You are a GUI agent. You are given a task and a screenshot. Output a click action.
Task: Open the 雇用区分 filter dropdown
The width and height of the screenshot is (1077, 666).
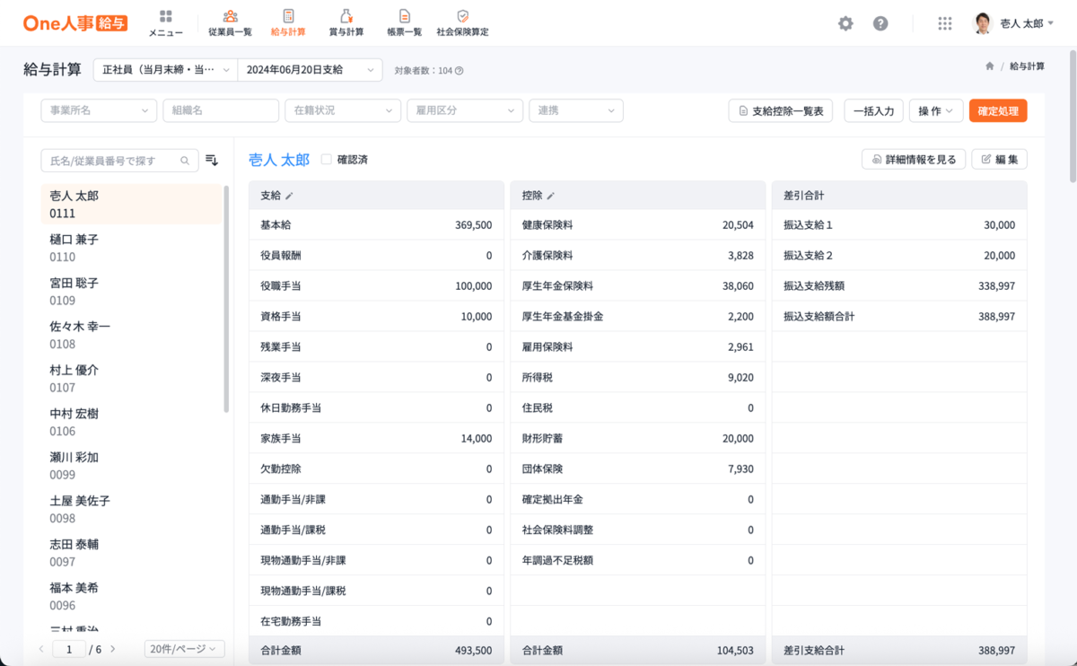pos(465,110)
